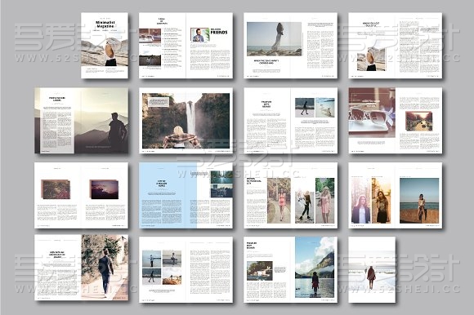
Task: Select the spread with four-photo grid
Action: 186,270
